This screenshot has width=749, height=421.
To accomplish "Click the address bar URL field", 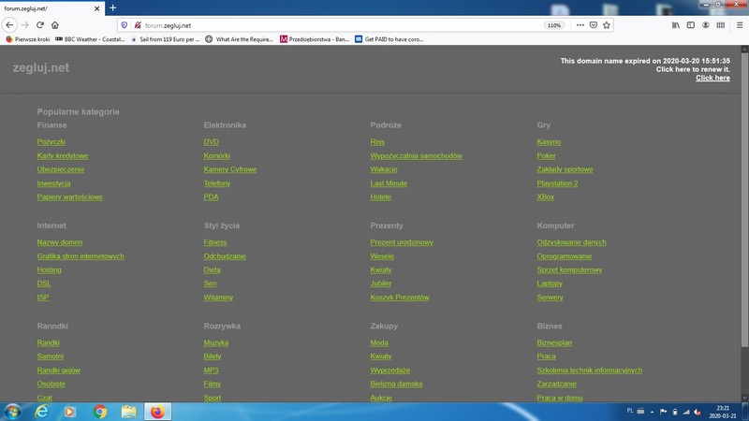I will [328, 25].
